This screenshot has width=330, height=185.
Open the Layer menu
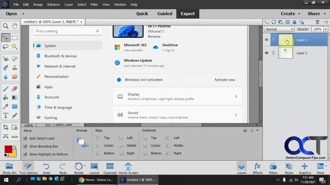pos(69,5)
